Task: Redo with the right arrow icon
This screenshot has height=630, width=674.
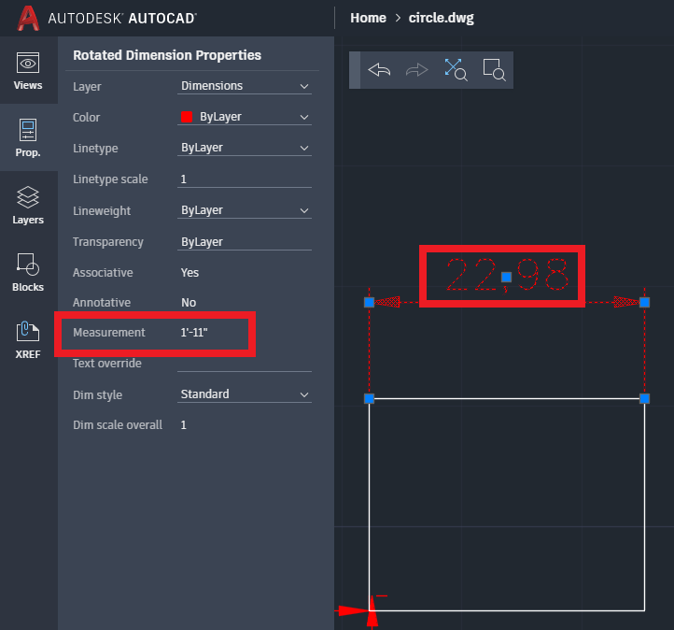Action: [417, 70]
